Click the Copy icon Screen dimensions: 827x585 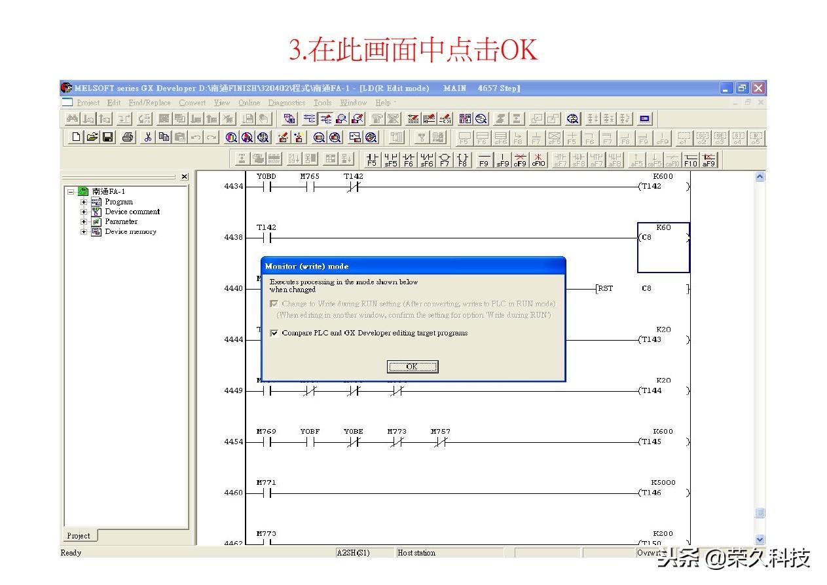click(164, 137)
